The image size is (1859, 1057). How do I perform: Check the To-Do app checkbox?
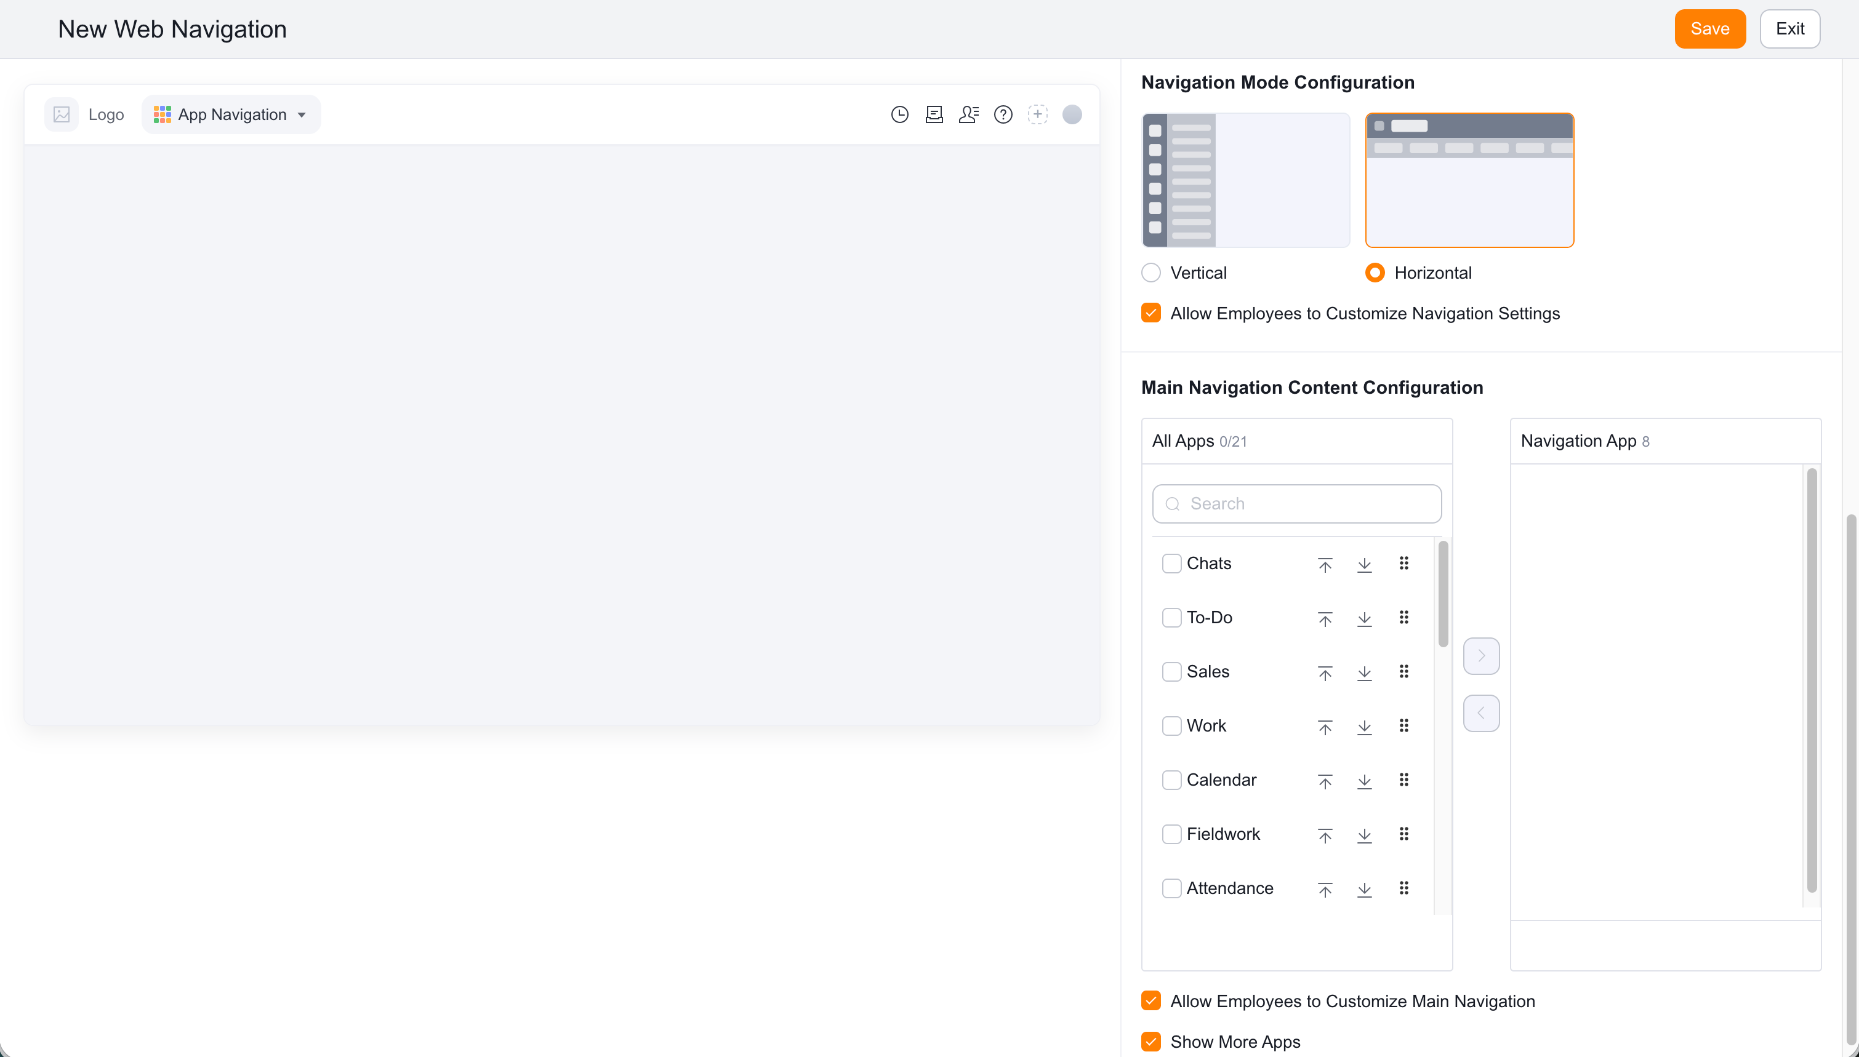[1171, 618]
